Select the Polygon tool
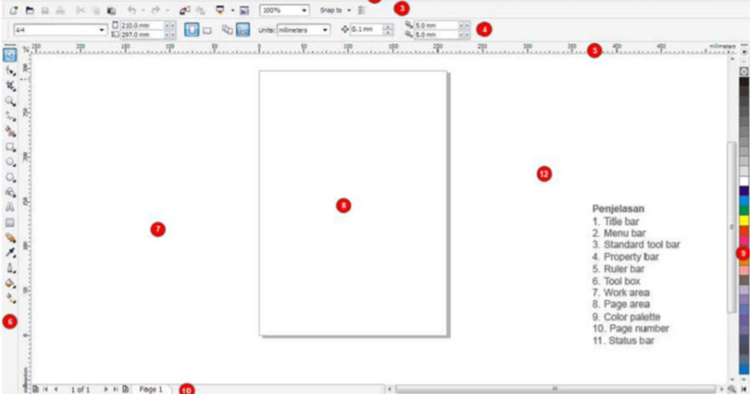The height and width of the screenshot is (394, 750). tap(10, 177)
